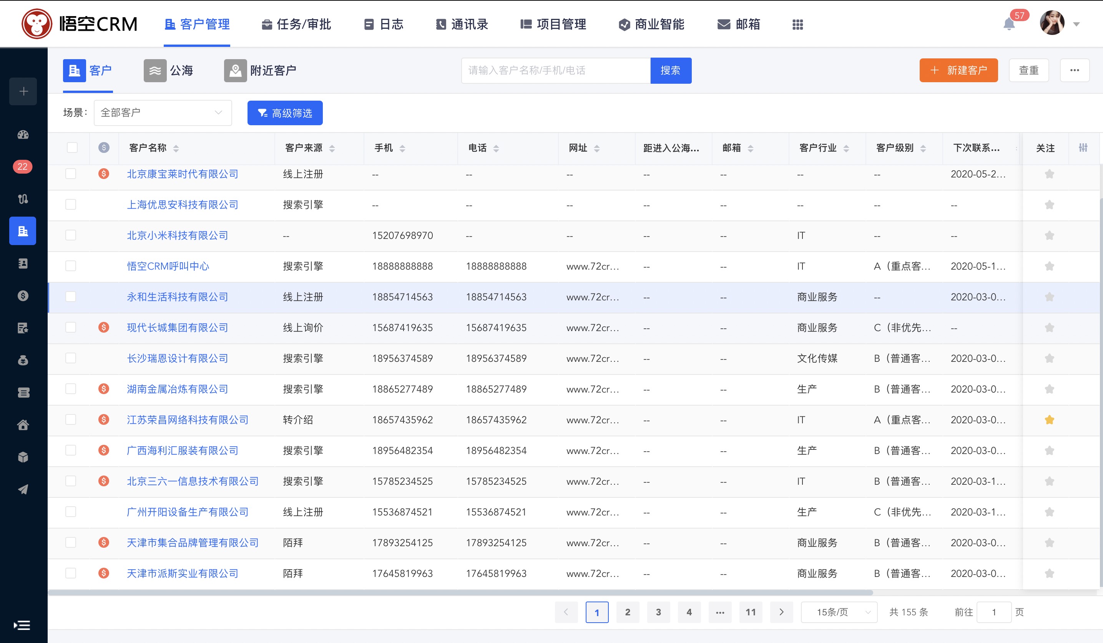Expand the 全部客户 scene dropdown
Viewport: 1103px width, 643px height.
(x=163, y=113)
